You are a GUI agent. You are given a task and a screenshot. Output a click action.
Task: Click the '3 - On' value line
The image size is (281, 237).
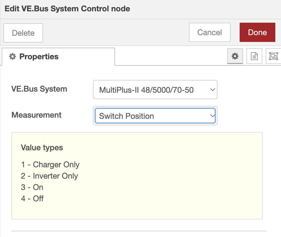[32, 187]
